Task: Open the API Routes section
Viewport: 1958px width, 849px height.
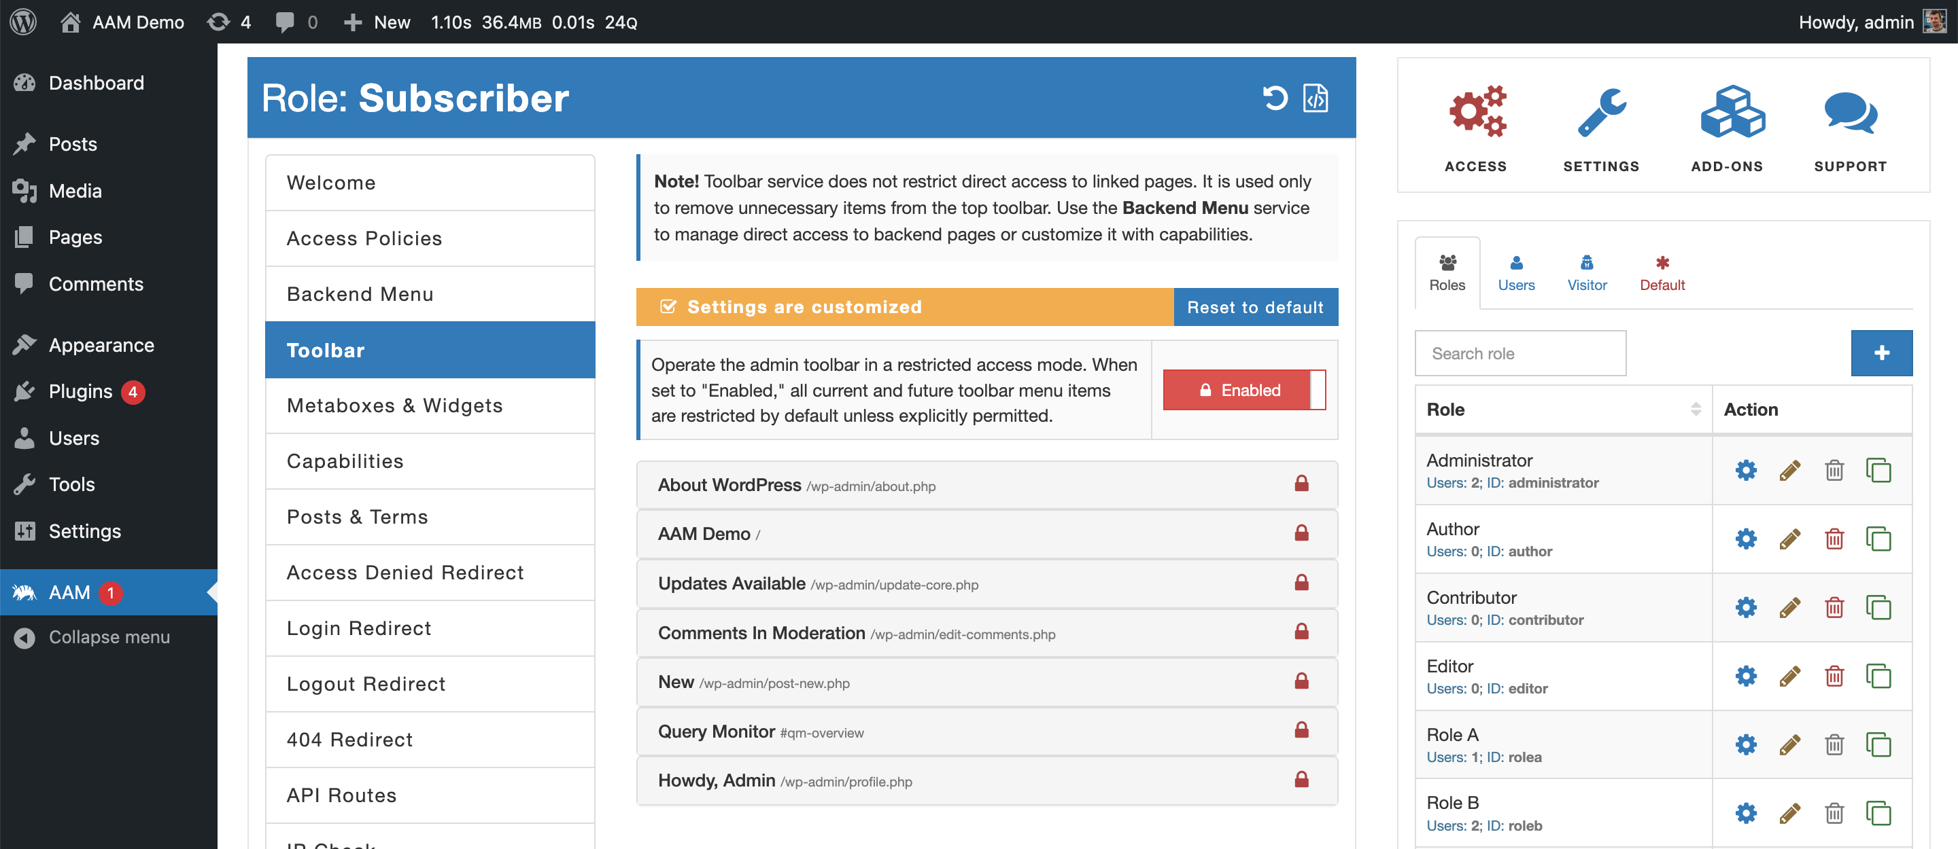Action: (x=430, y=795)
